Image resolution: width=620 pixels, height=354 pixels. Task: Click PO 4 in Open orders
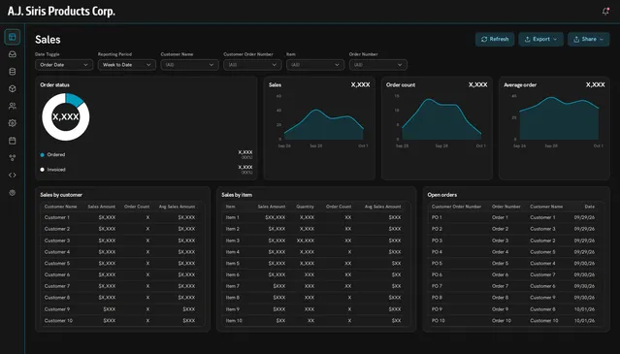(437, 252)
